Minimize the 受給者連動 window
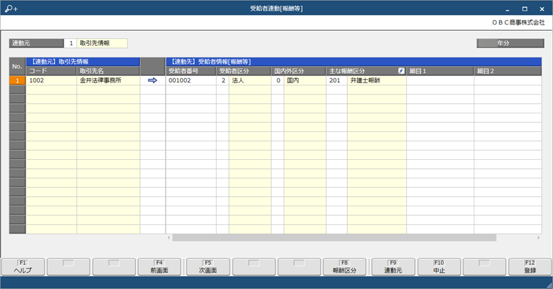 tap(507, 9)
